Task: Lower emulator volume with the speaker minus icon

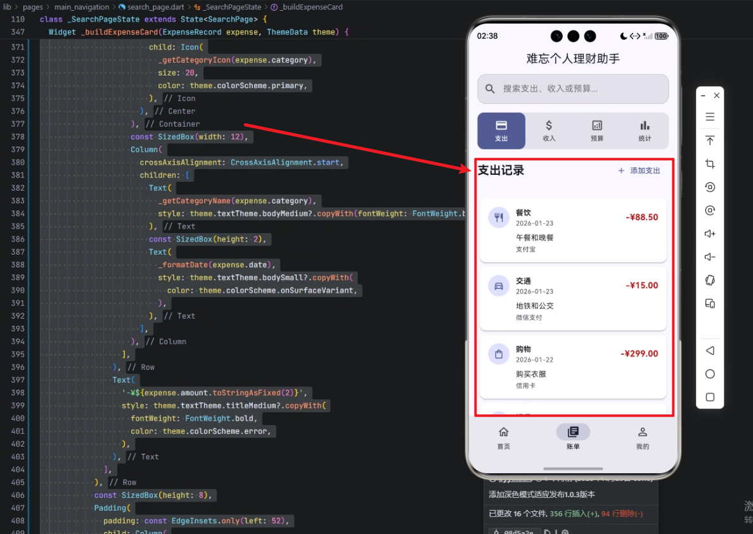Action: coord(710,257)
